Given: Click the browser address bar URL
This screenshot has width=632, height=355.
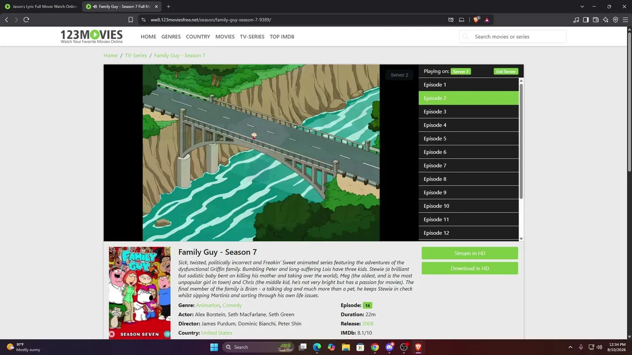Looking at the screenshot, I should point(211,20).
